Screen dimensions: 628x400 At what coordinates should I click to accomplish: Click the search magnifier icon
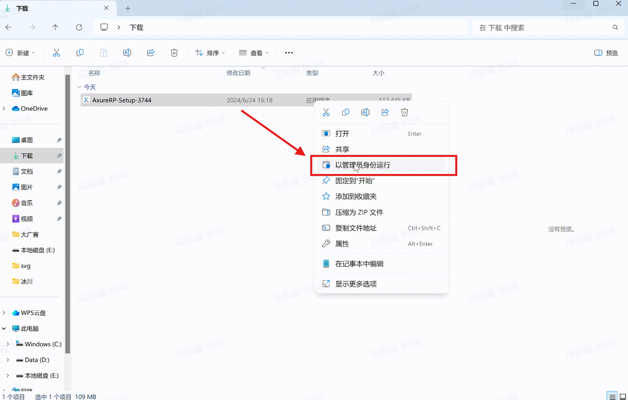[615, 28]
